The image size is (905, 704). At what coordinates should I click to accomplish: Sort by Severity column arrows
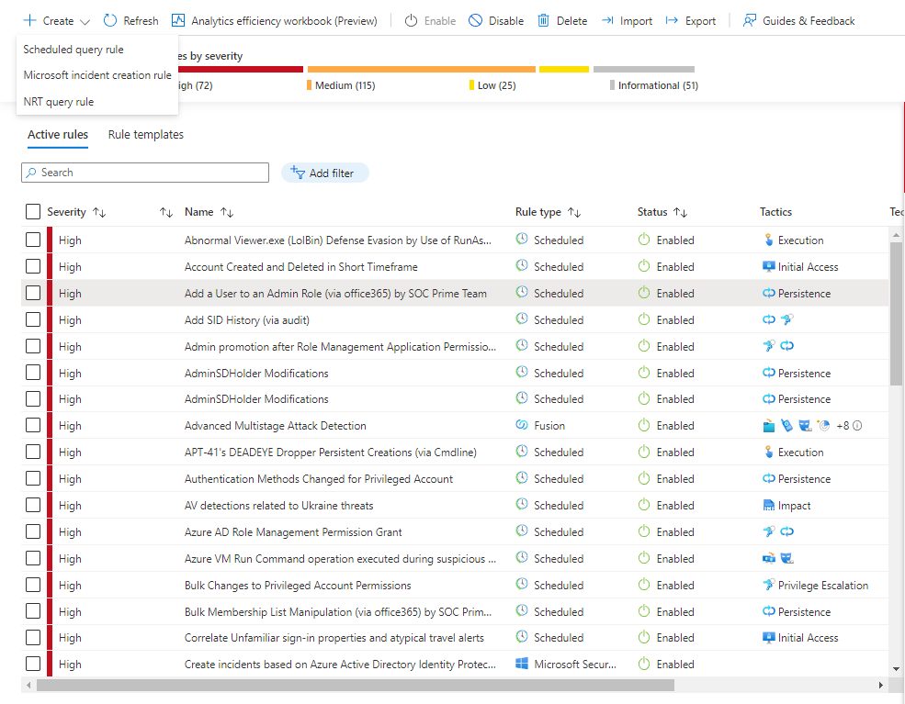click(x=99, y=212)
